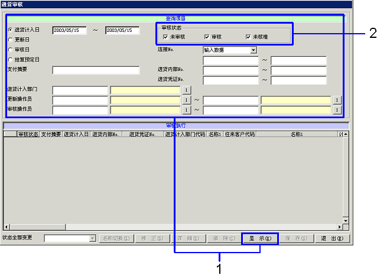Open department lookup beside 进货计入部门 field
The image size is (377, 278).
pyautogui.click(x=186, y=90)
